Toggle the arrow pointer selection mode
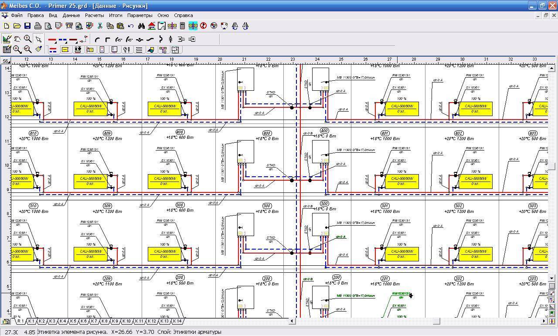Screen dimensions: 558x336 pos(38,39)
